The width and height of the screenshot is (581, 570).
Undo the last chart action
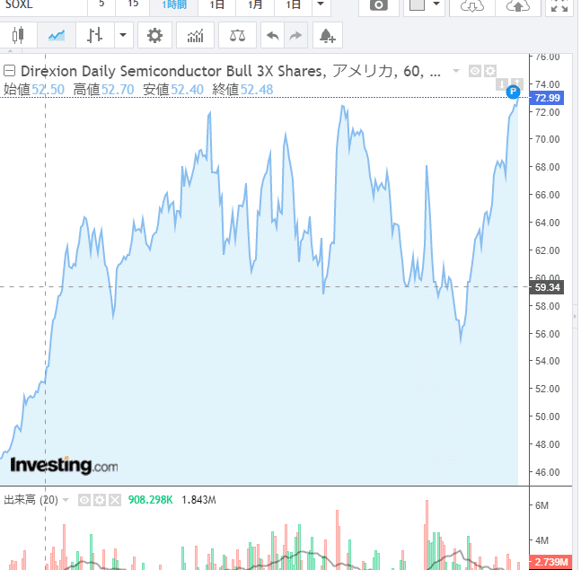[273, 36]
